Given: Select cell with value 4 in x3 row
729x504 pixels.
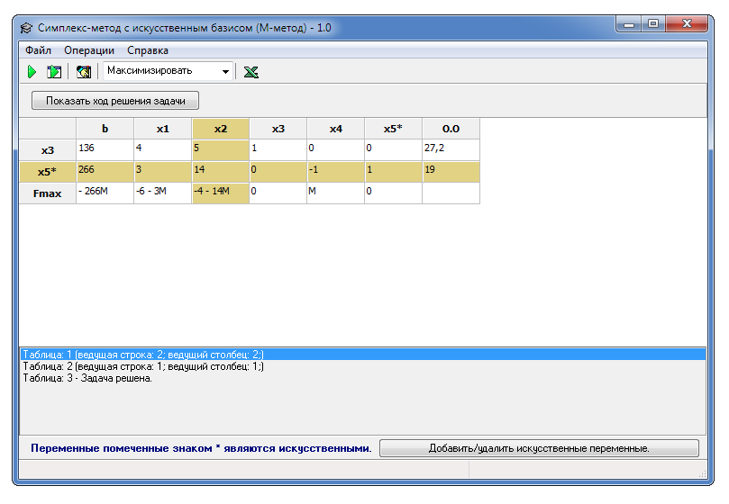Looking at the screenshot, I should [163, 150].
